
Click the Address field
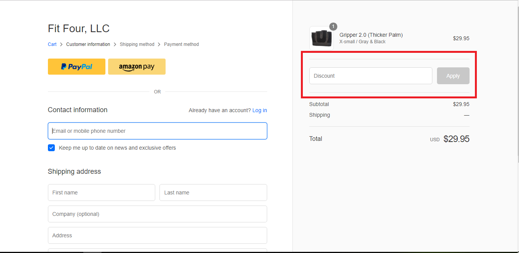(158, 235)
